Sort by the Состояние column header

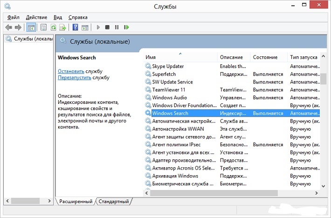click(269, 57)
